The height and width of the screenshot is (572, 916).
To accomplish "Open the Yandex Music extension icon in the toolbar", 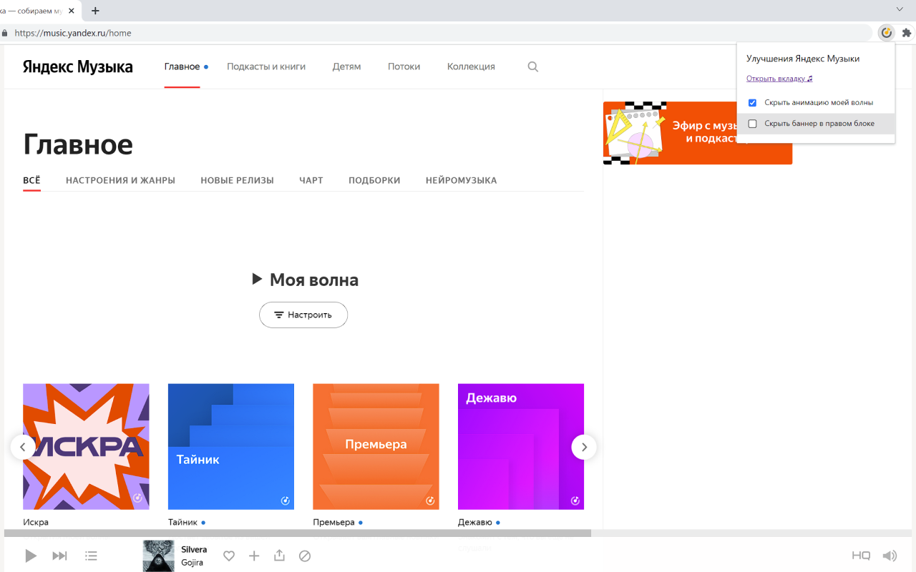I will [x=886, y=32].
